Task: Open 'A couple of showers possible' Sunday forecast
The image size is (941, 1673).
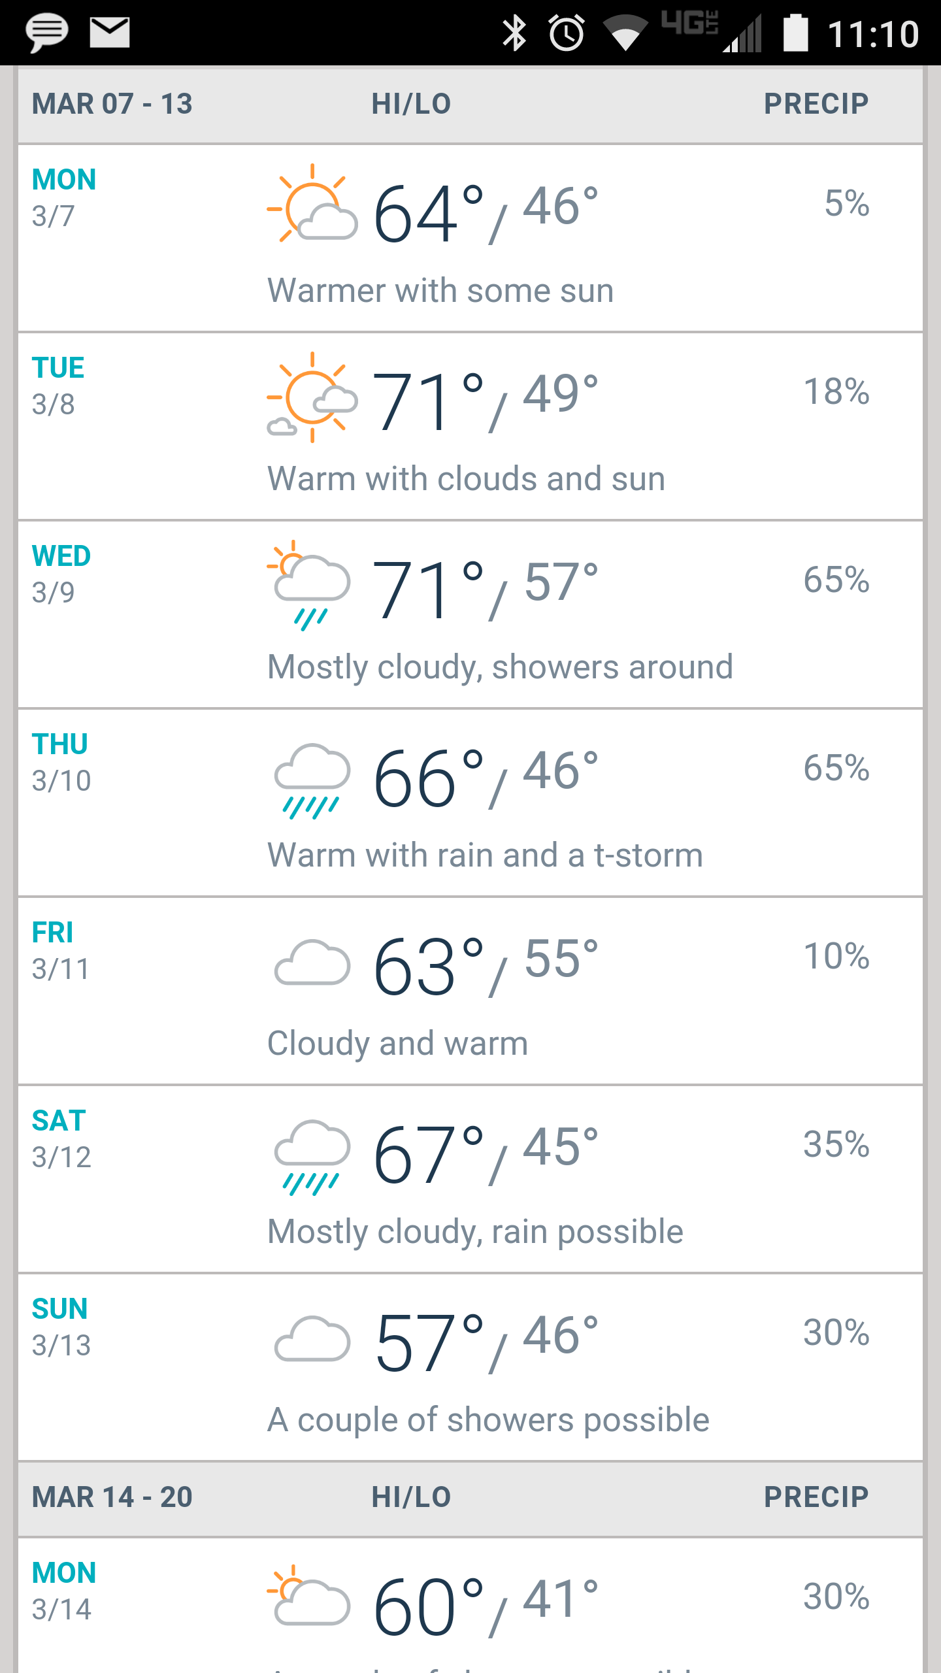Action: pos(488,1420)
